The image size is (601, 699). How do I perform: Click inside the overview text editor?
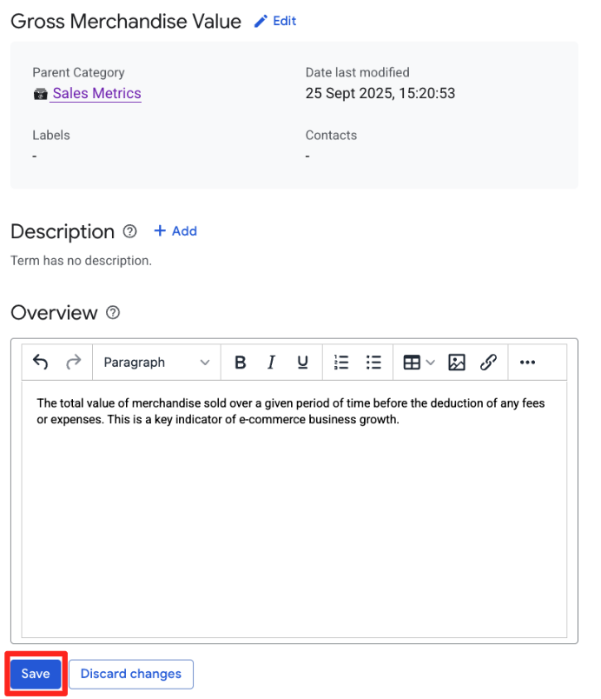tap(294, 522)
